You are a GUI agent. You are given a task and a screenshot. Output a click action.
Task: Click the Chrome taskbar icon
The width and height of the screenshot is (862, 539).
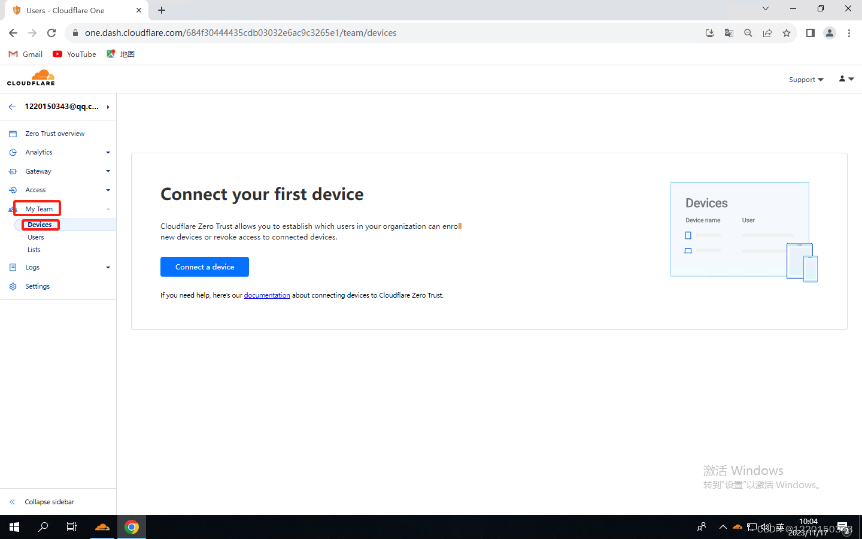[132, 527]
